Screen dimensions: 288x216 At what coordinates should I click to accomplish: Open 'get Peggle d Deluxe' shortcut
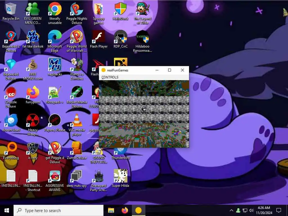point(55,153)
